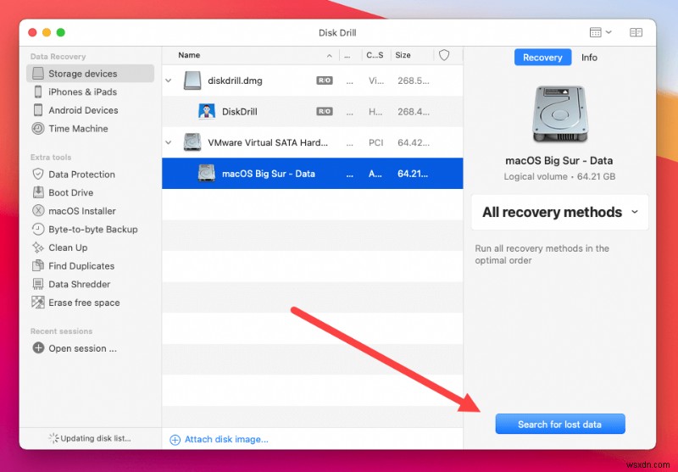Screen dimensions: 678x472
Task: Click the shield protection column header
Action: pyautogui.click(x=444, y=55)
